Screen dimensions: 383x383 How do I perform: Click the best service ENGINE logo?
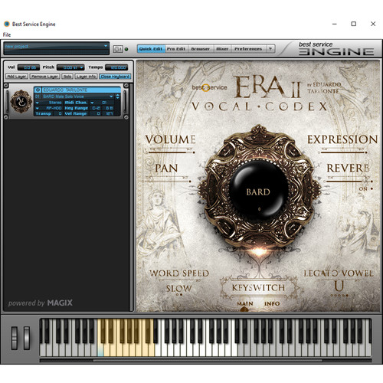(x=336, y=48)
